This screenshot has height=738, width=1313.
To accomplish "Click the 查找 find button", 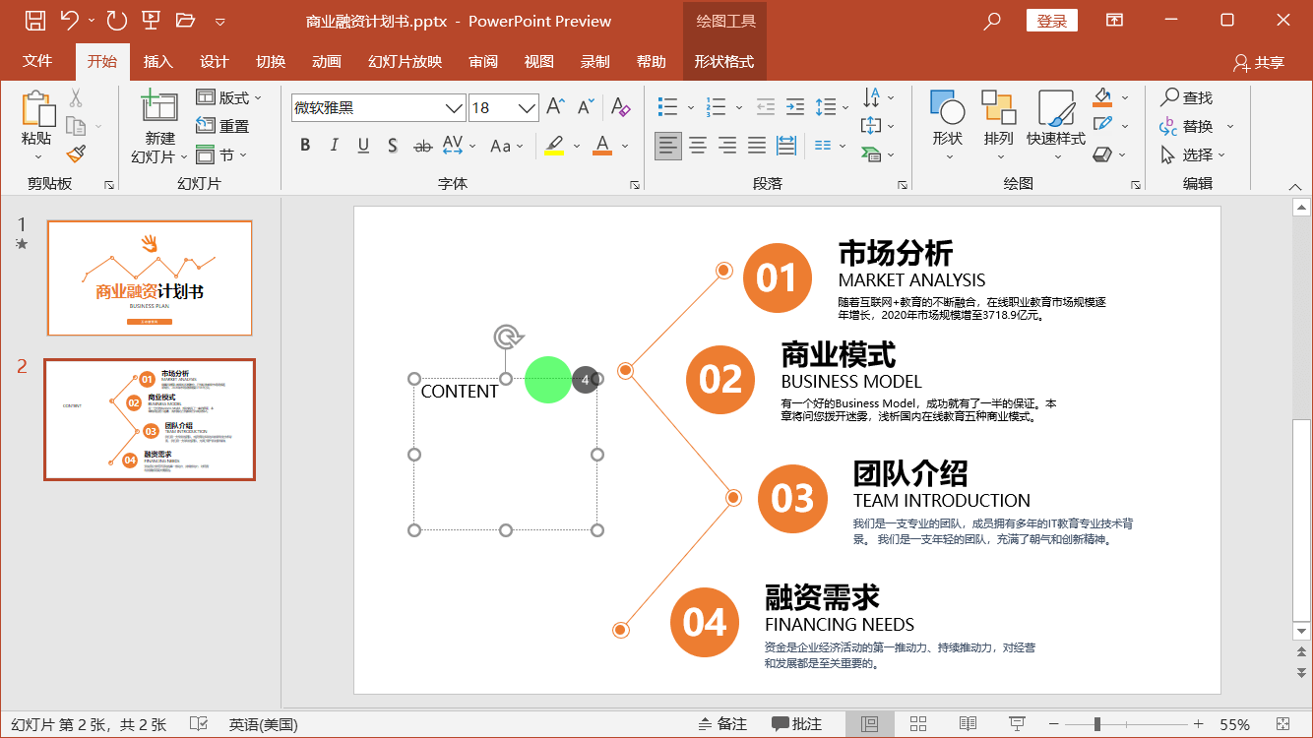I will (1186, 97).
